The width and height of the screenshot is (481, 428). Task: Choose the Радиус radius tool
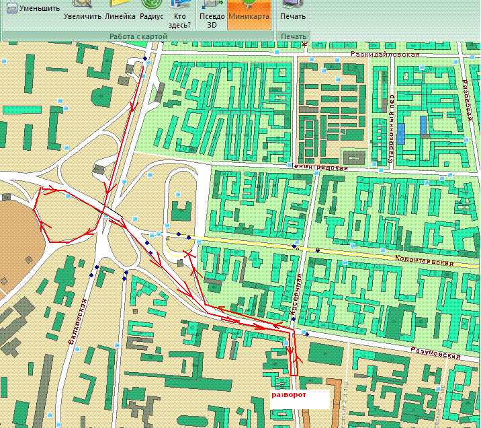point(151,15)
